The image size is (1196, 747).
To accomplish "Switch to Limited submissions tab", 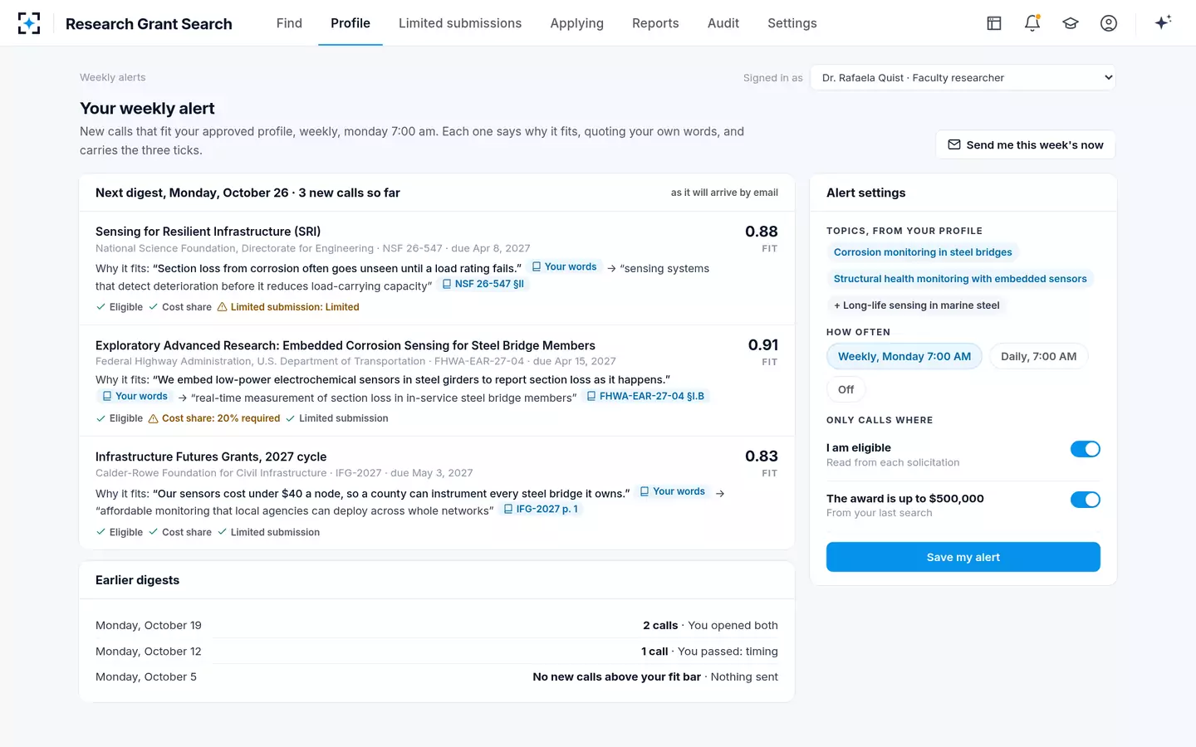I will click(460, 23).
